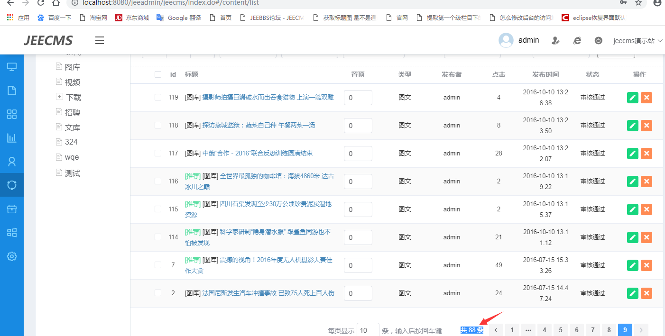
Task: Go to page 7 in pagination
Action: pos(592,330)
